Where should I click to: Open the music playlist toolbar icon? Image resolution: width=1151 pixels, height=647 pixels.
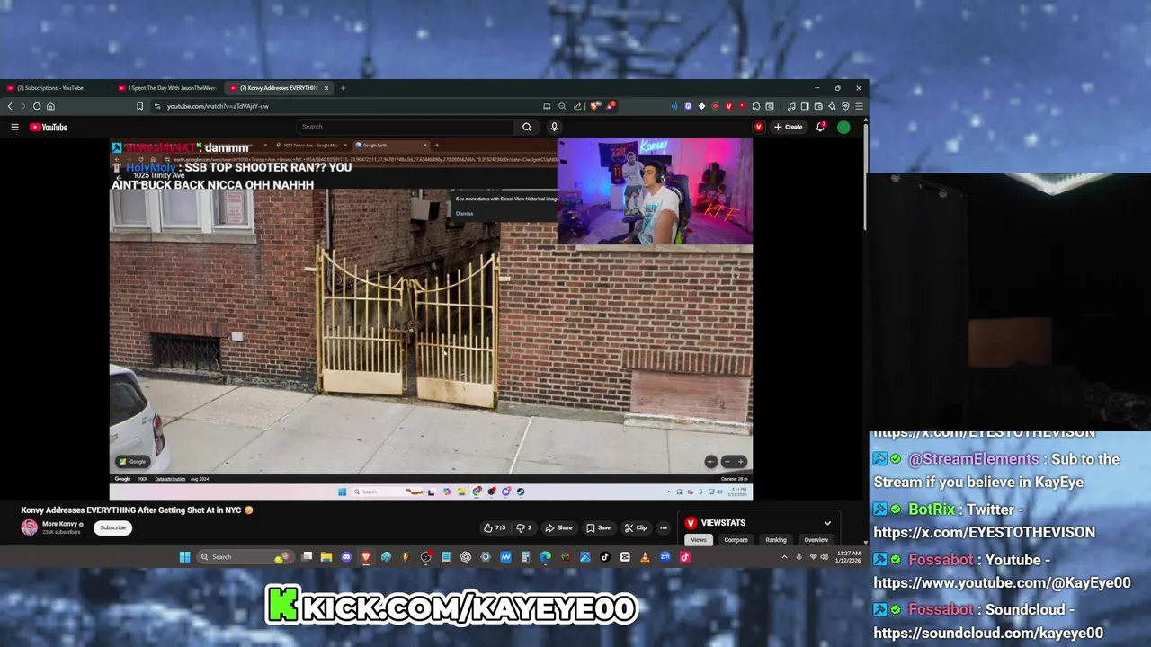(x=791, y=106)
